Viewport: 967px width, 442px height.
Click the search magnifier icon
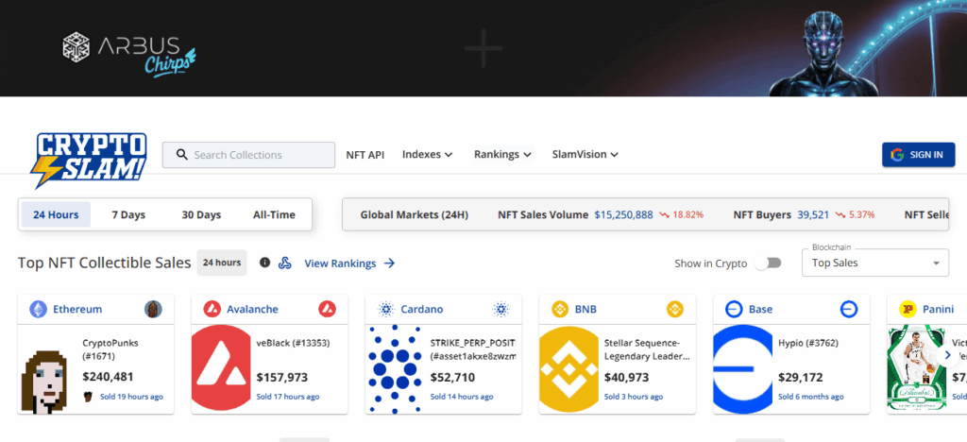coord(181,155)
